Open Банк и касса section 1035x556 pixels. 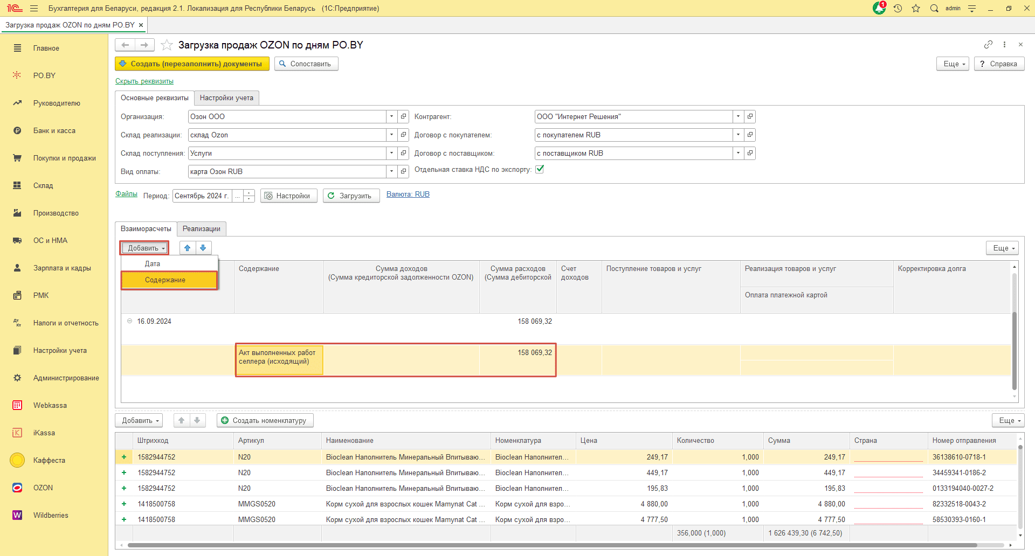pyautogui.click(x=54, y=130)
